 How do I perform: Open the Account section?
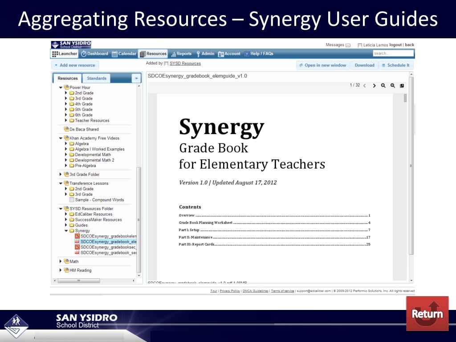click(229, 54)
